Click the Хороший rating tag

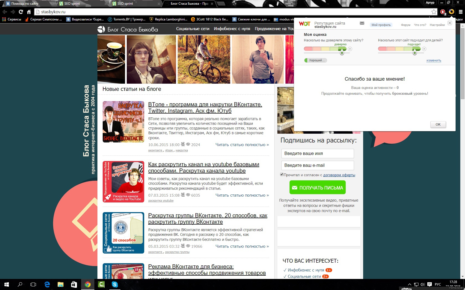(x=316, y=60)
